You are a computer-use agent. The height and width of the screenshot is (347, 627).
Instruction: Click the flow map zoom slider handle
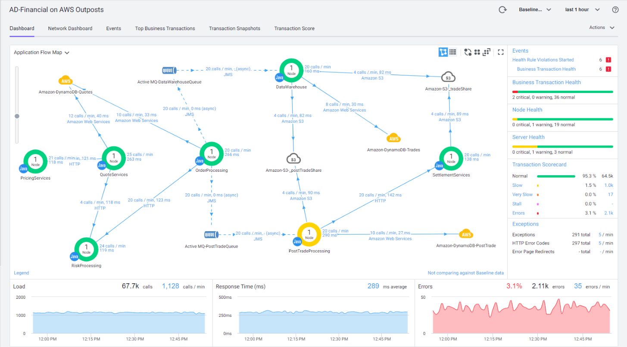[x=17, y=116]
